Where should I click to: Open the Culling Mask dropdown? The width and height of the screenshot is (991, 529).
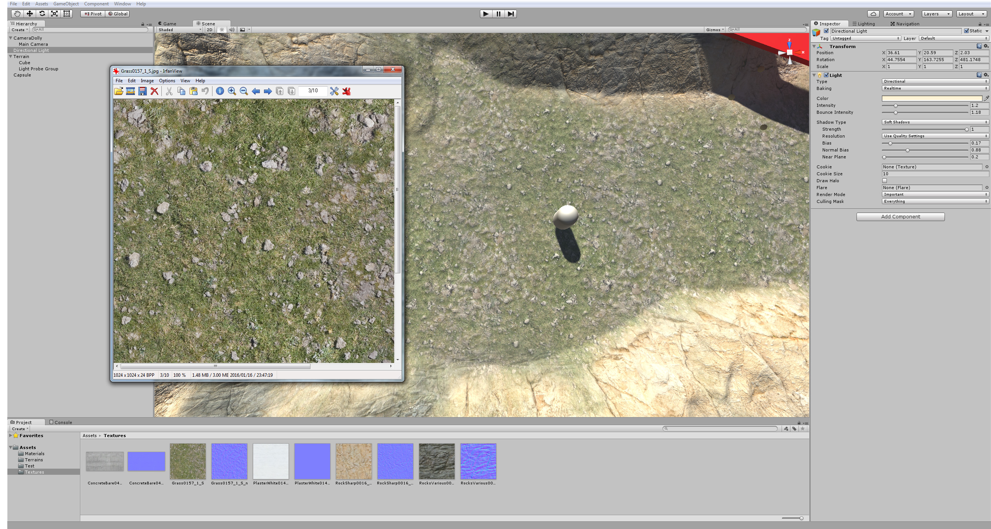(935, 202)
